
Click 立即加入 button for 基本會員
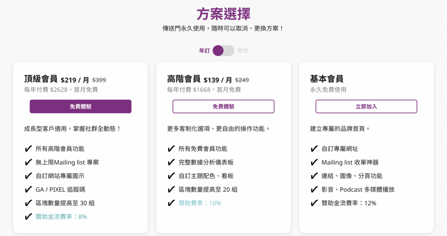coord(366,106)
